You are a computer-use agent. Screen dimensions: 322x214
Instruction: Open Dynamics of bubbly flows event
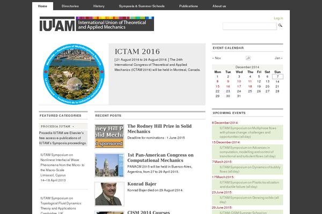pos(250,170)
